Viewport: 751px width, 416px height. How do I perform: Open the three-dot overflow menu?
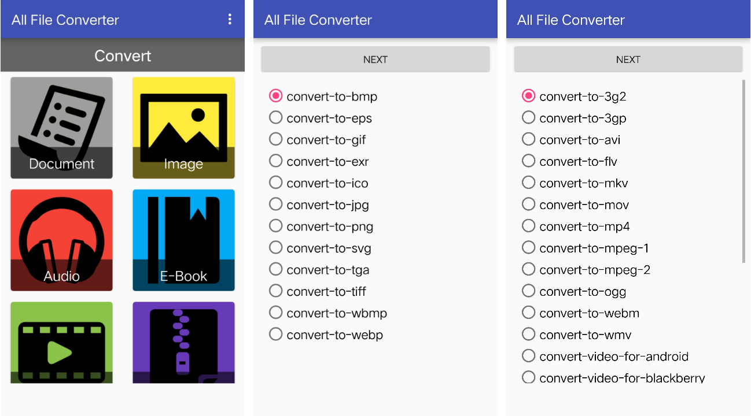(x=230, y=20)
